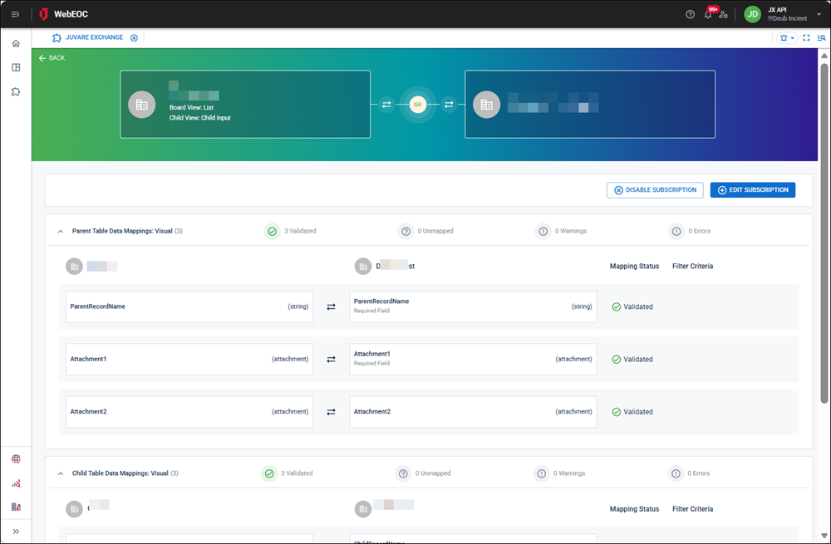Click Validated status for Attachment1 row
This screenshot has width=831, height=544.
(x=632, y=359)
